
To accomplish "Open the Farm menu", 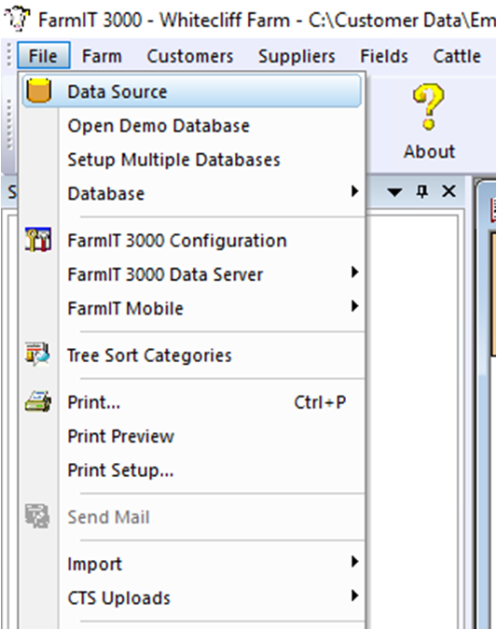I will coord(102,56).
